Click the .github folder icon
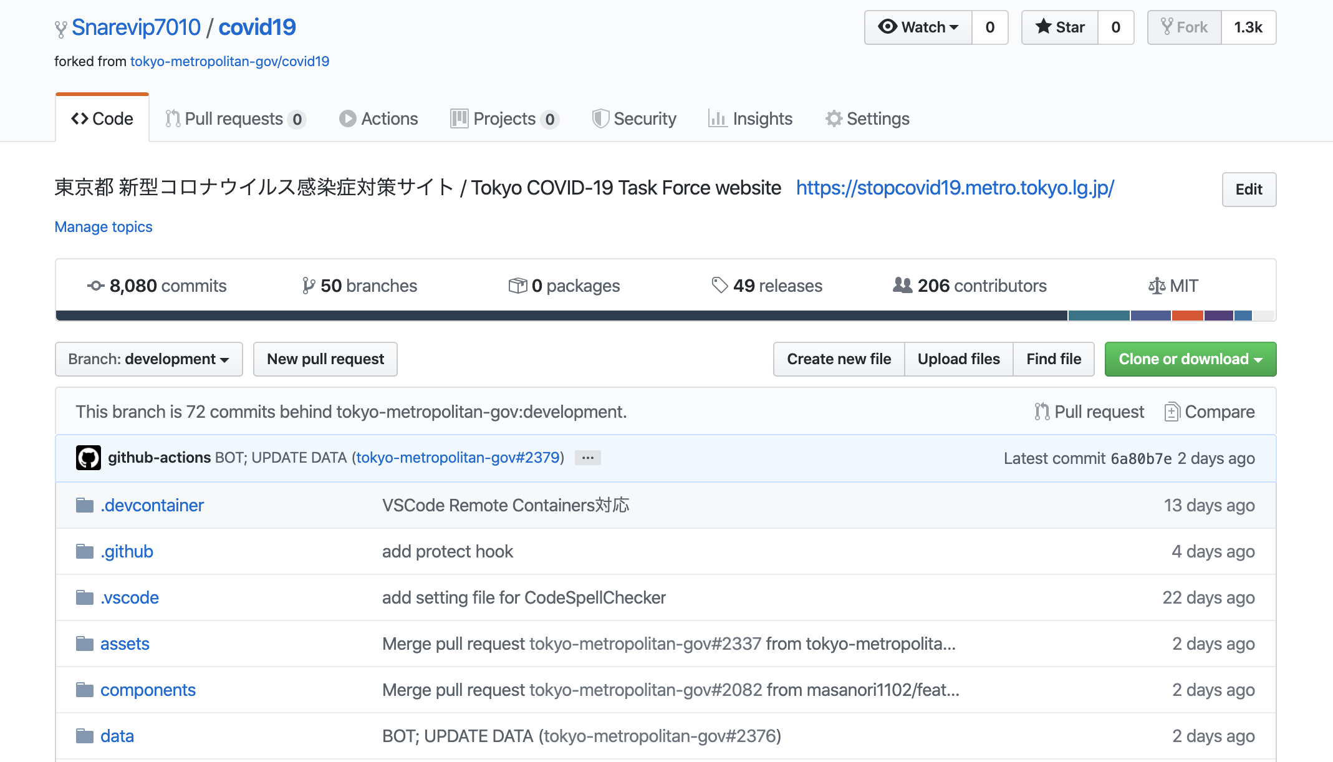This screenshot has height=762, width=1333. (x=85, y=551)
